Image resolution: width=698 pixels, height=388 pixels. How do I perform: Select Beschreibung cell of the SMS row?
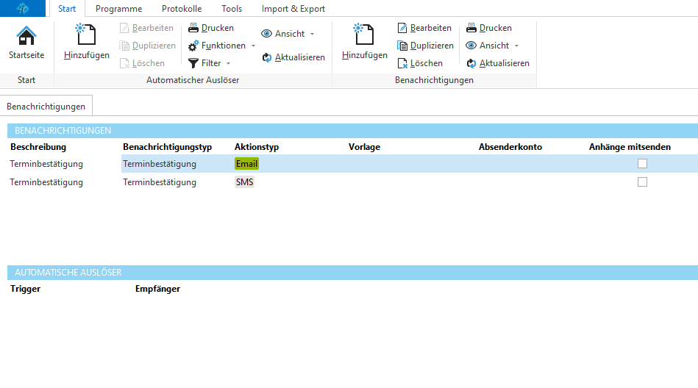[46, 182]
